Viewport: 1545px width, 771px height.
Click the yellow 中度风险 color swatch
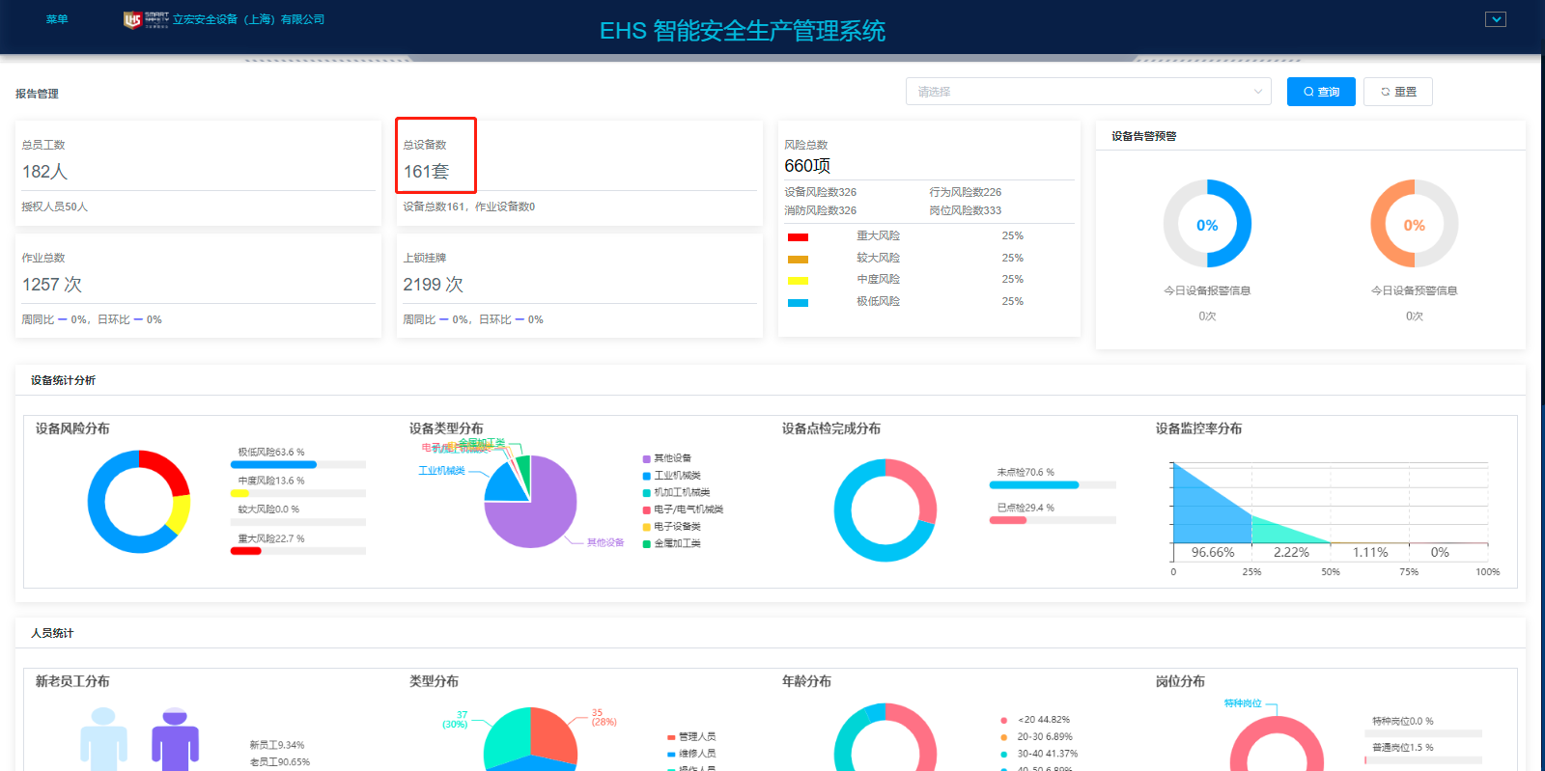[x=798, y=281]
